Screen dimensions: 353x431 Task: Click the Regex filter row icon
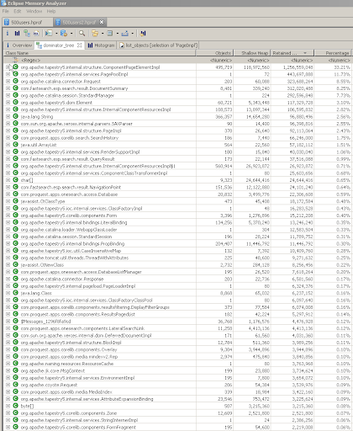[16, 60]
